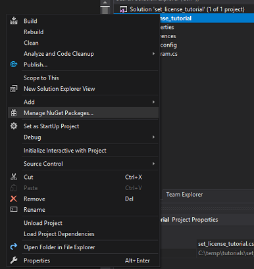Select Remove from the context menu

pyautogui.click(x=83, y=199)
